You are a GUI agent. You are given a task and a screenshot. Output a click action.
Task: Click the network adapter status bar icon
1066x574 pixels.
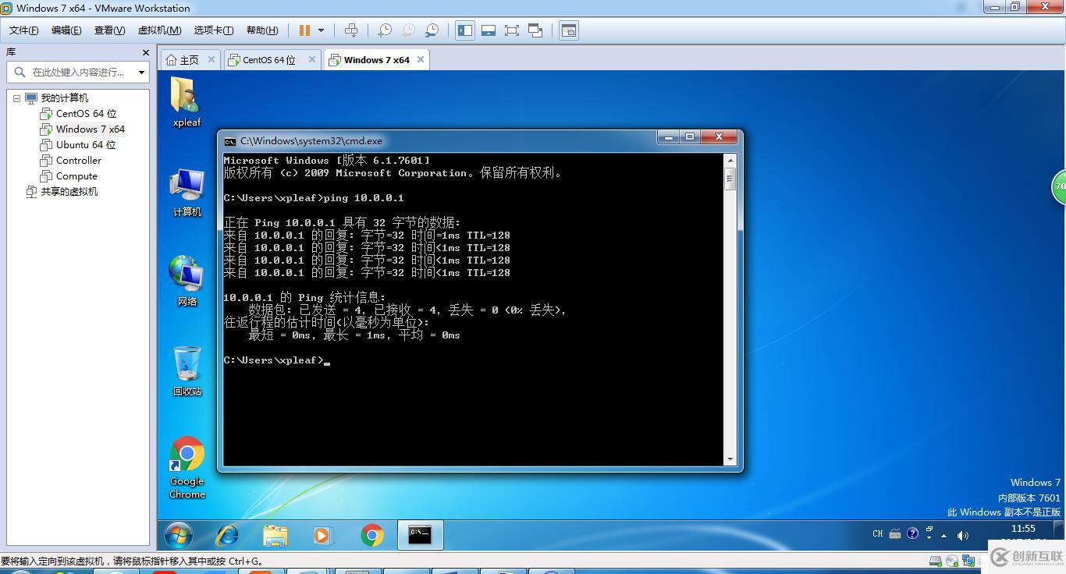pos(968,561)
